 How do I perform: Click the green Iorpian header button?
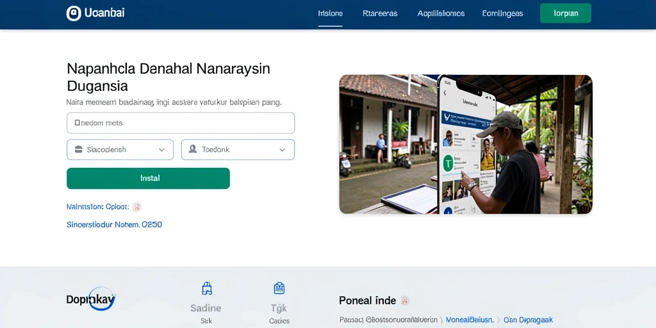(566, 13)
